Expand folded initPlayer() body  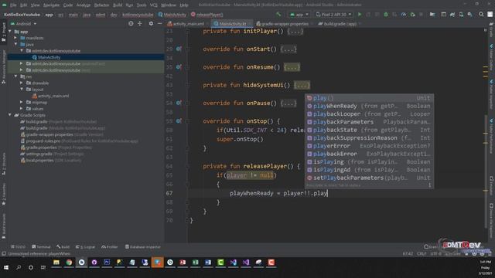tap(295, 31)
